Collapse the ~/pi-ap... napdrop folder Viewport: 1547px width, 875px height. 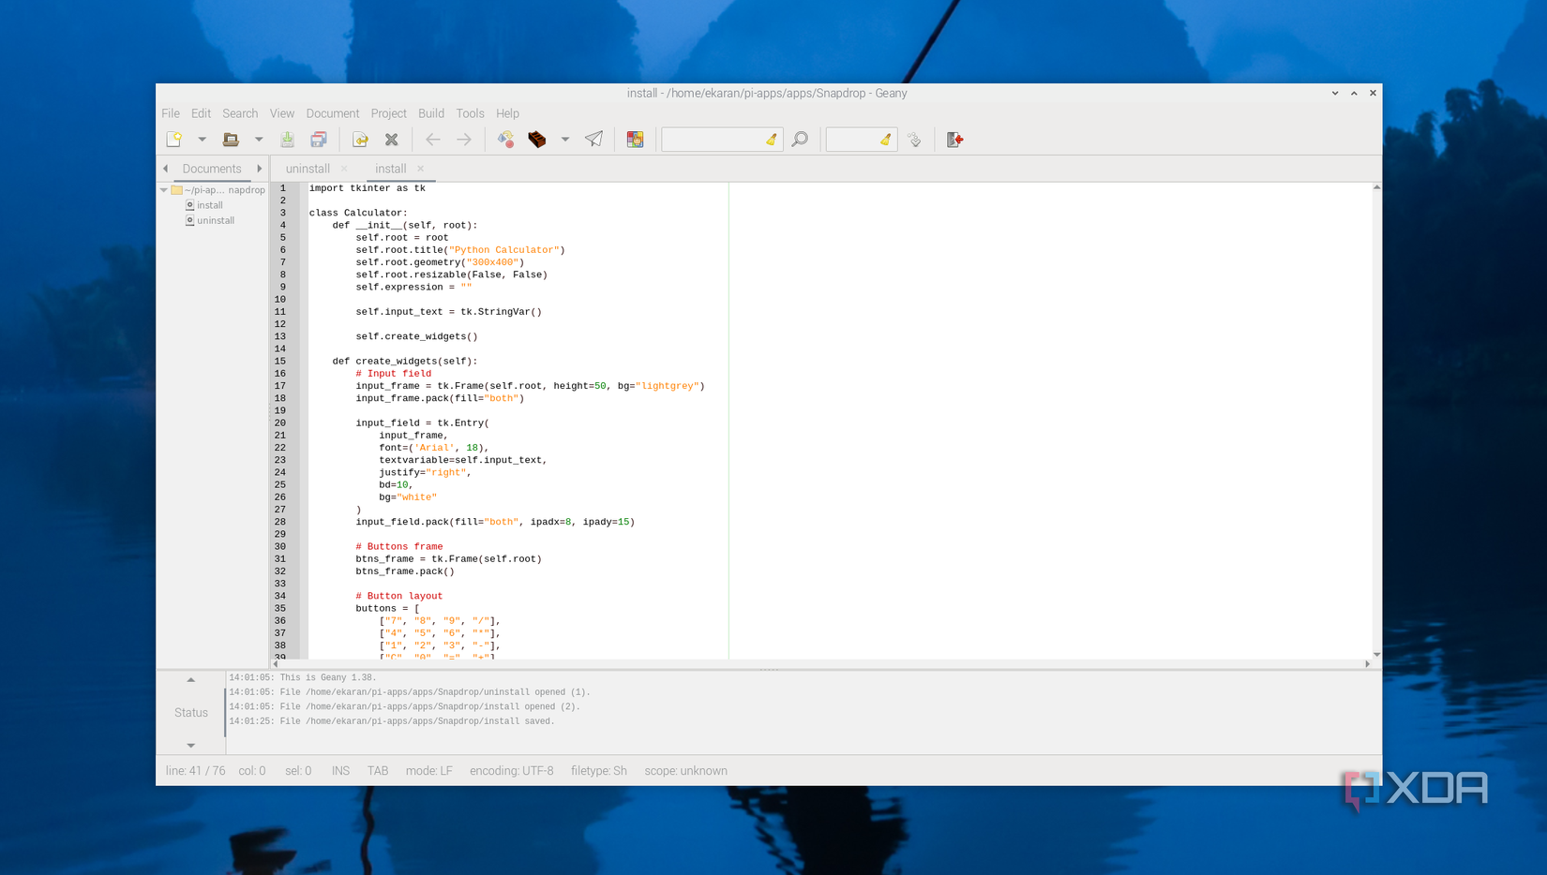pos(164,189)
